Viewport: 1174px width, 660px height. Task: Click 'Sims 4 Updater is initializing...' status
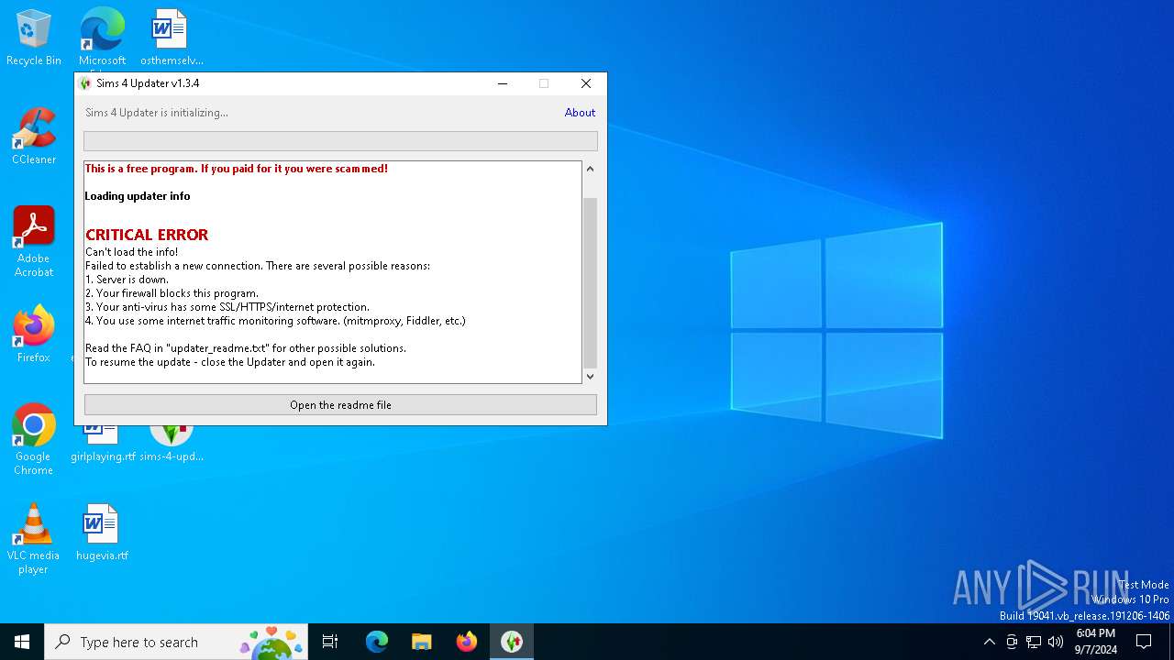157,113
